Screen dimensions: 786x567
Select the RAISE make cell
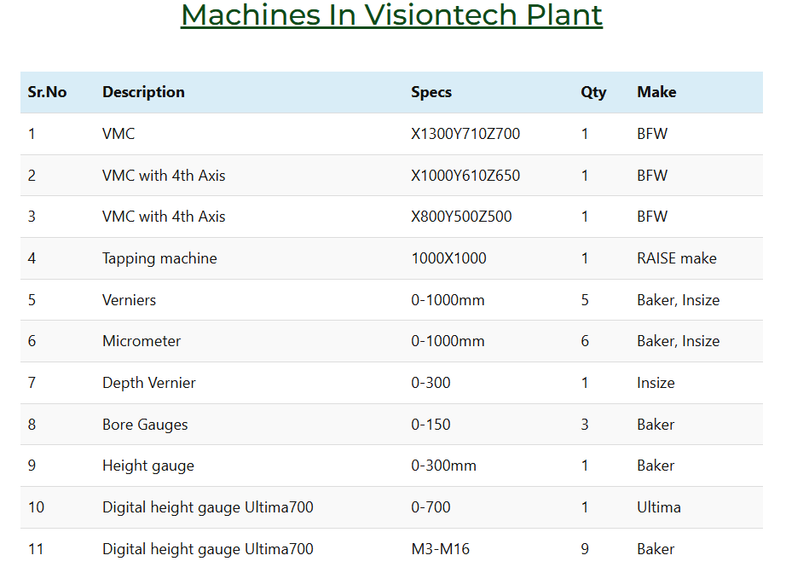click(x=676, y=258)
